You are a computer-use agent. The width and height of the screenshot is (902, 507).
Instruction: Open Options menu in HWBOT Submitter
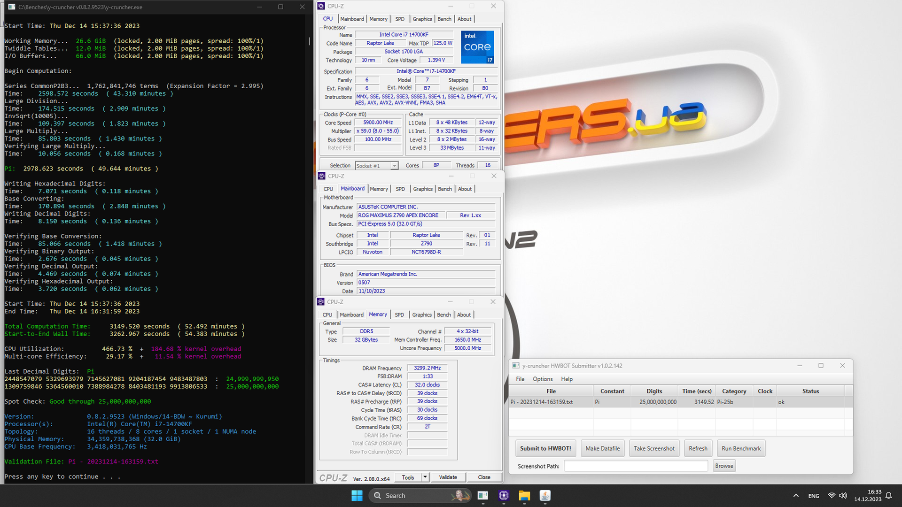(543, 379)
